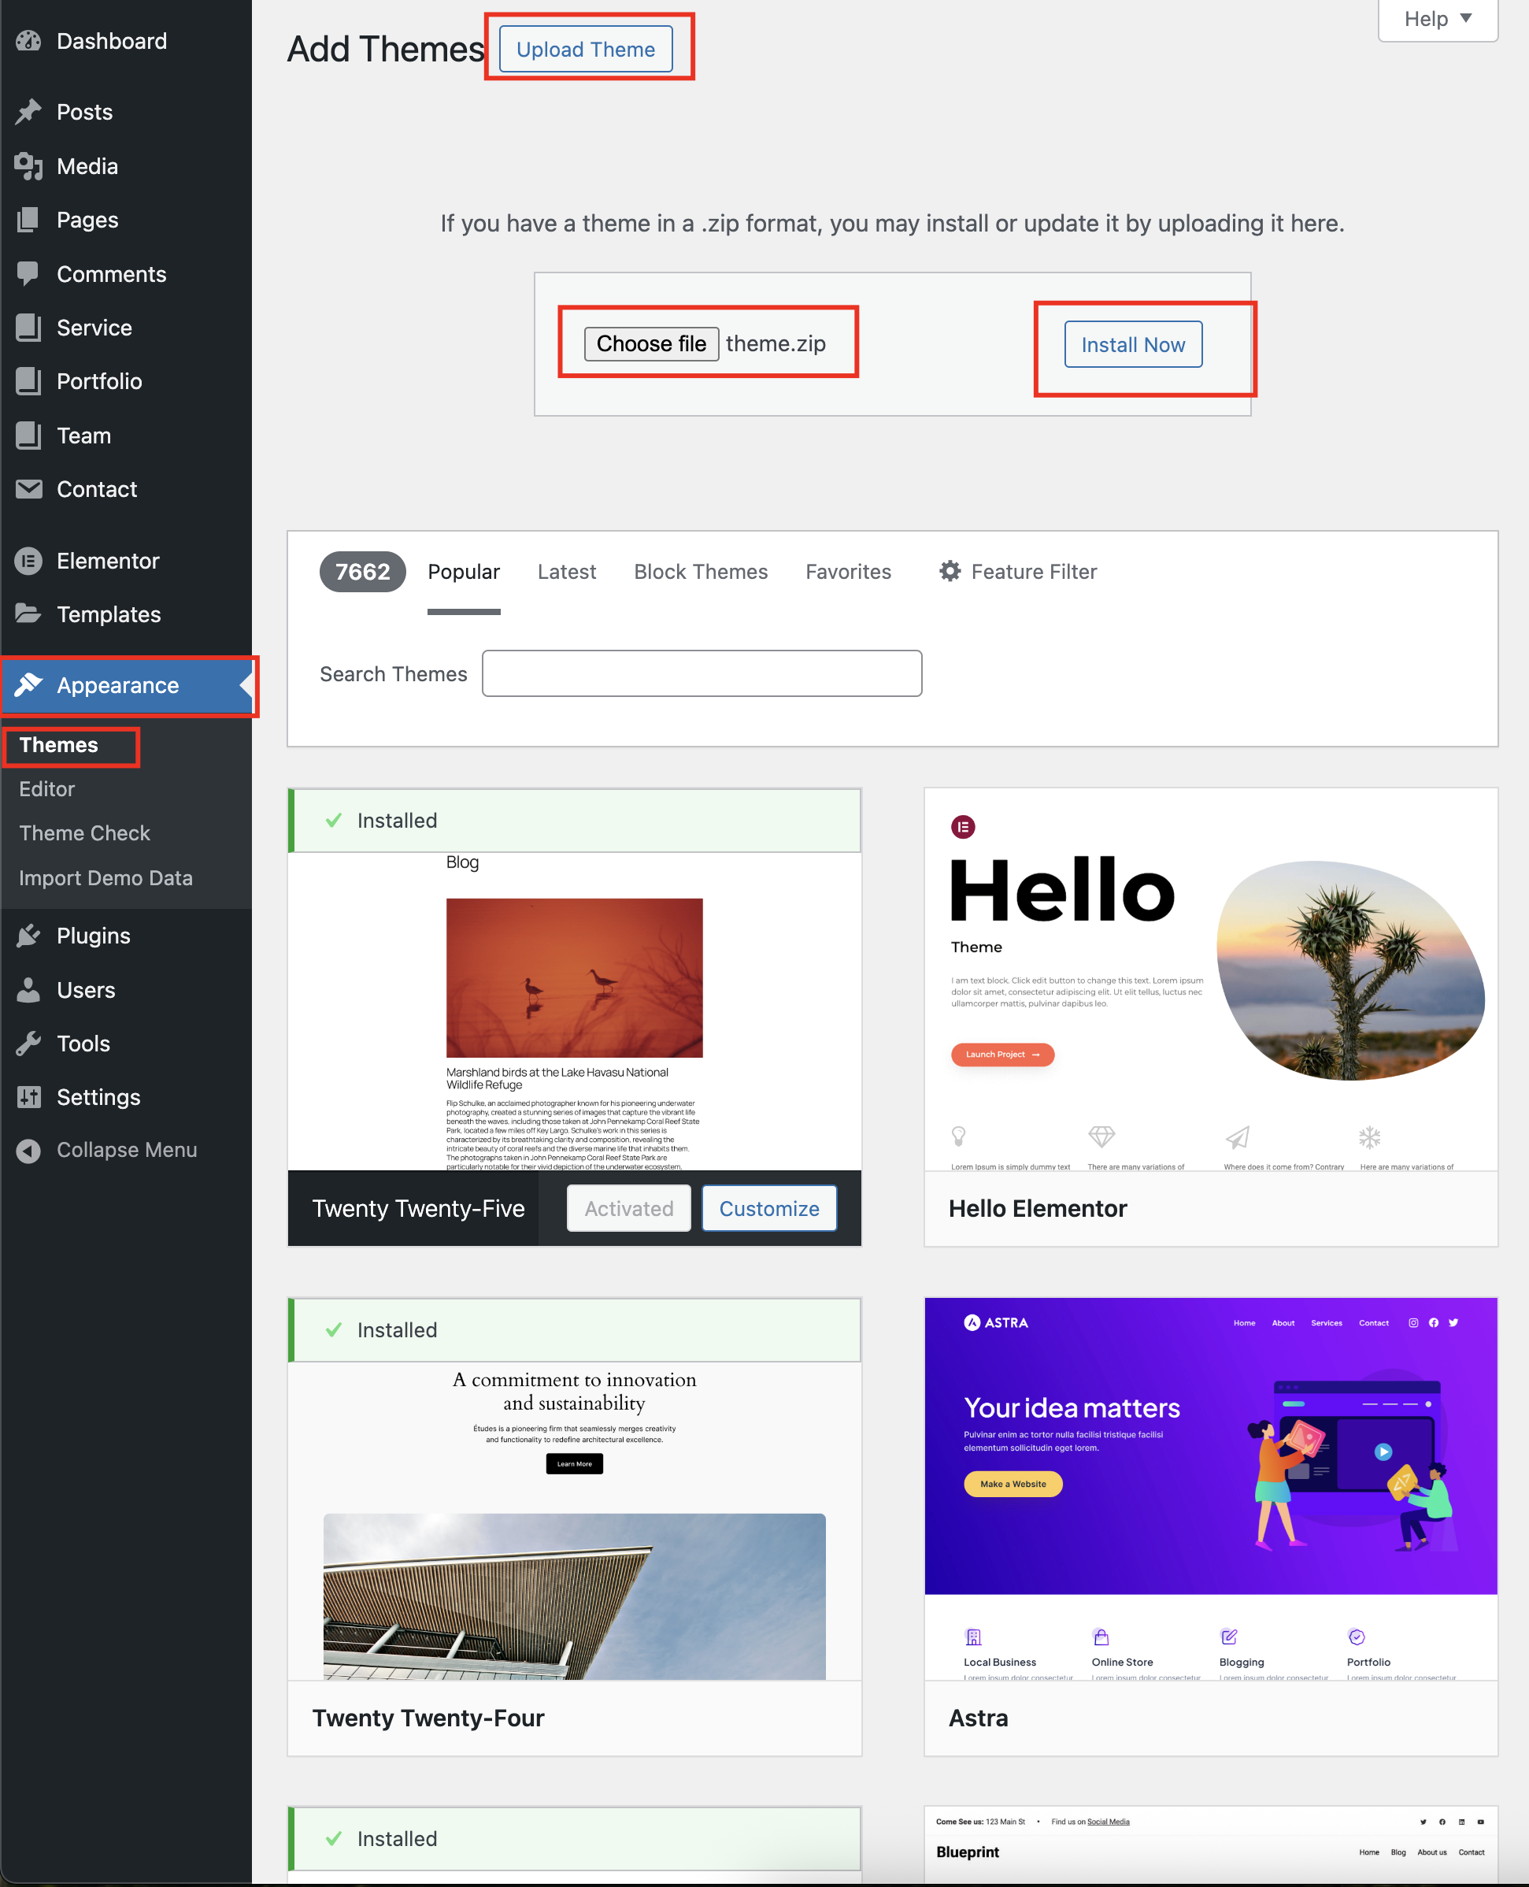Click the Contact envelope icon

tap(28, 489)
